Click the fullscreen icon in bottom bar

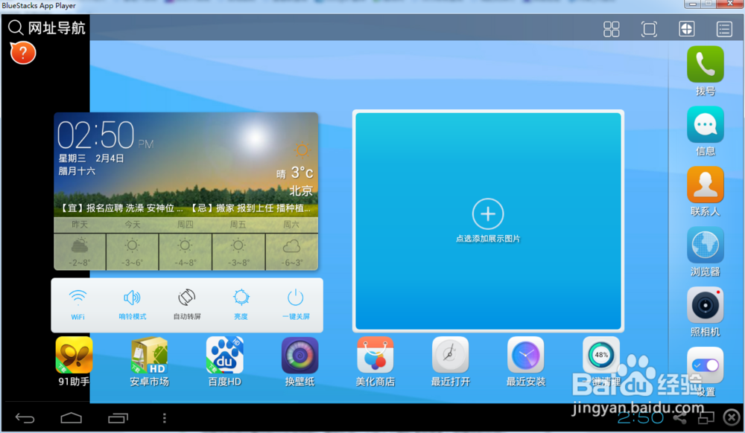click(706, 418)
